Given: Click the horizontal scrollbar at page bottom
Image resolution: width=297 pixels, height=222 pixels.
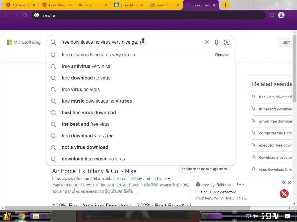Looking at the screenshot, I should pos(127,208).
